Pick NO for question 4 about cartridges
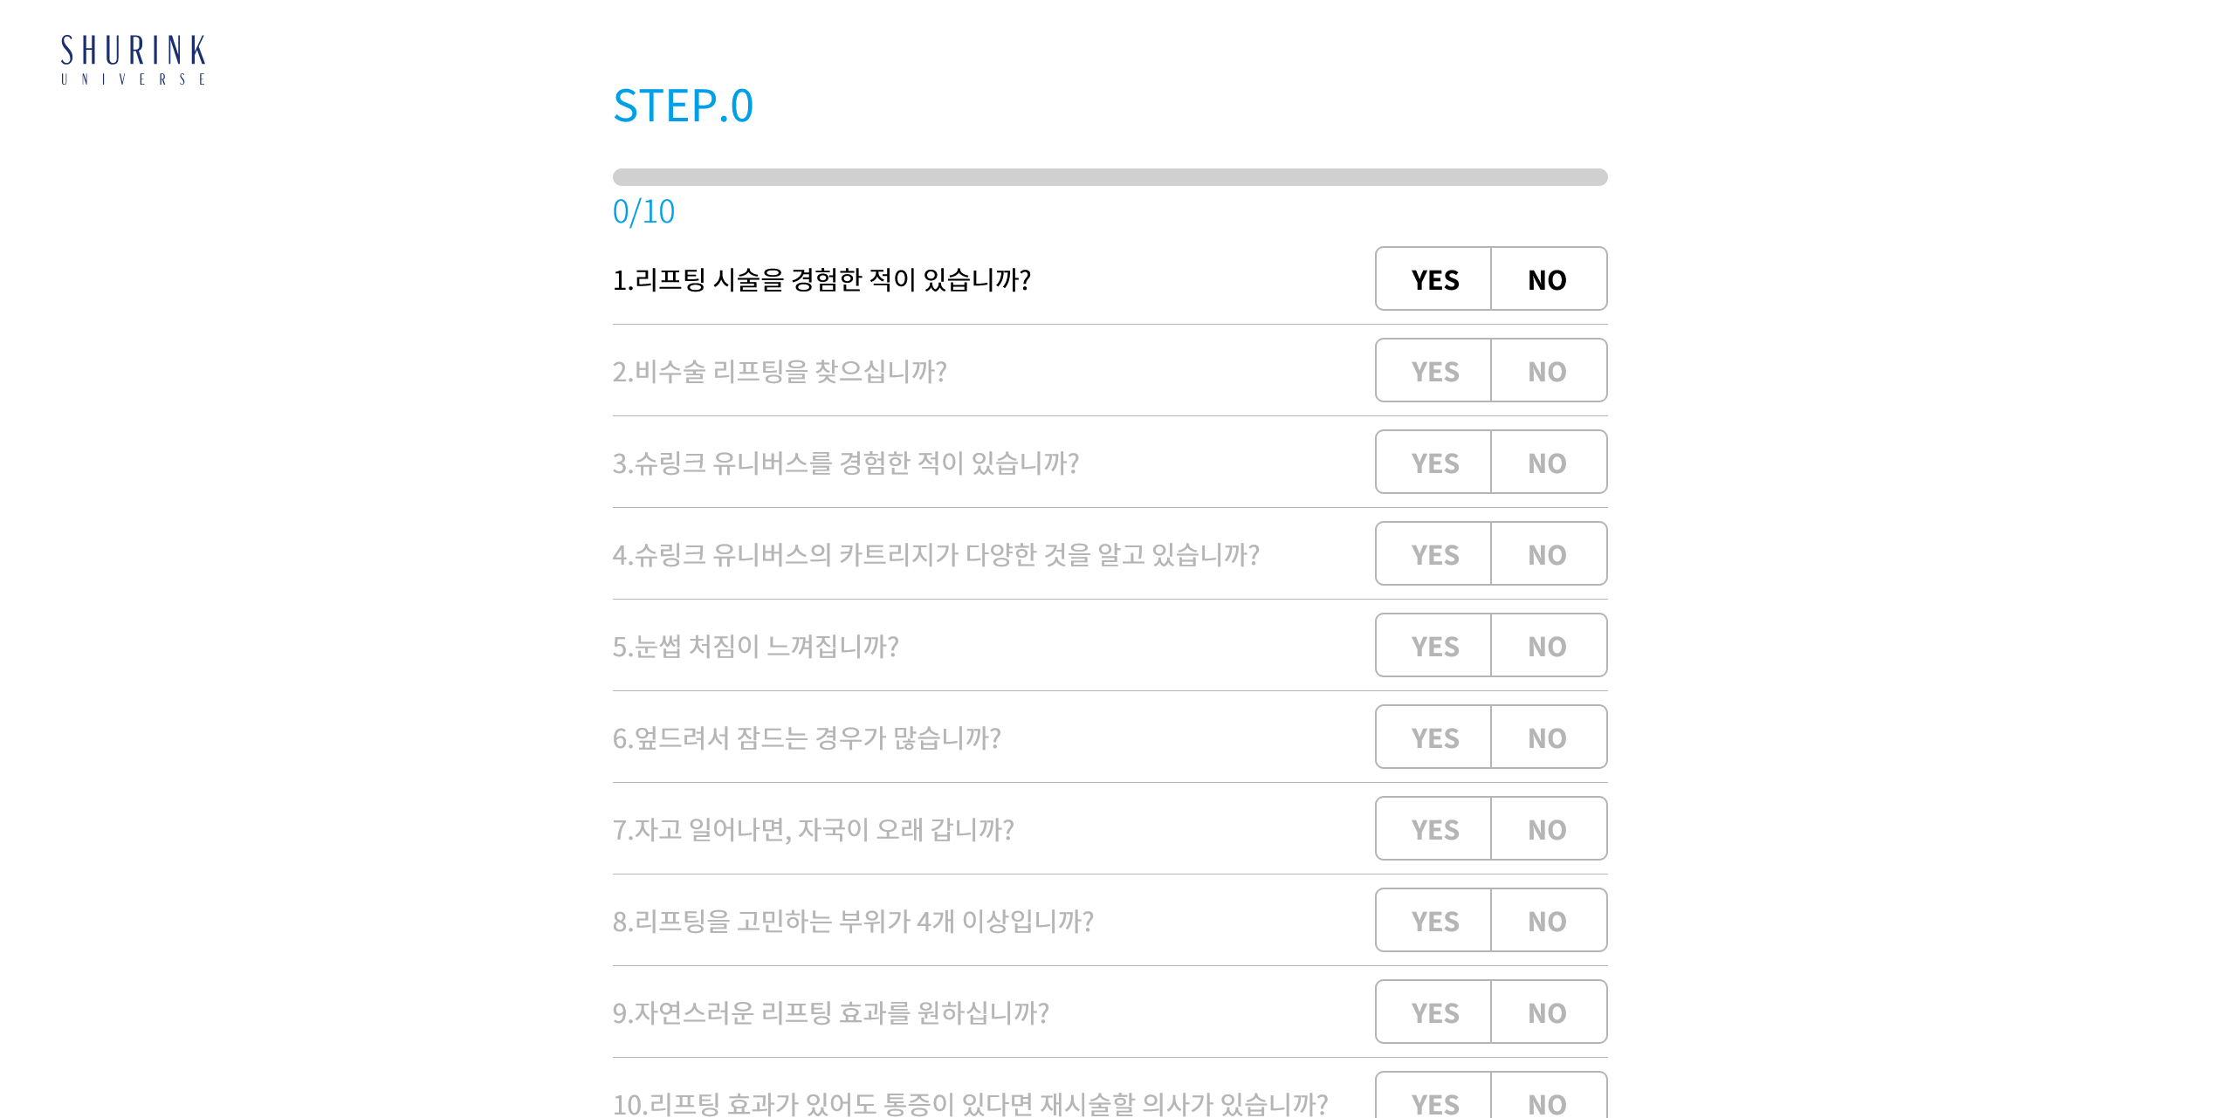Viewport: 2220px width, 1118px height. coord(1548,554)
